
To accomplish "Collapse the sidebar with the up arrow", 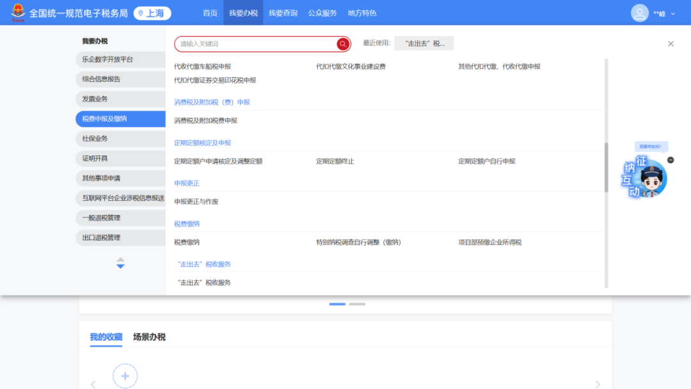I will pos(120,260).
